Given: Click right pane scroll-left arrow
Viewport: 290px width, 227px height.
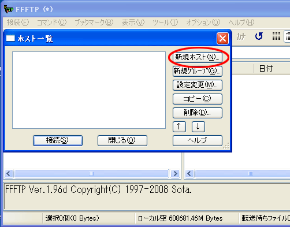Looking at the screenshot, I should [189, 174].
